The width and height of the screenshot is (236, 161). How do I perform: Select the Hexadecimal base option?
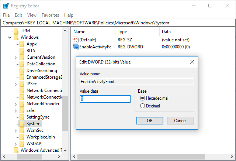tap(154, 98)
